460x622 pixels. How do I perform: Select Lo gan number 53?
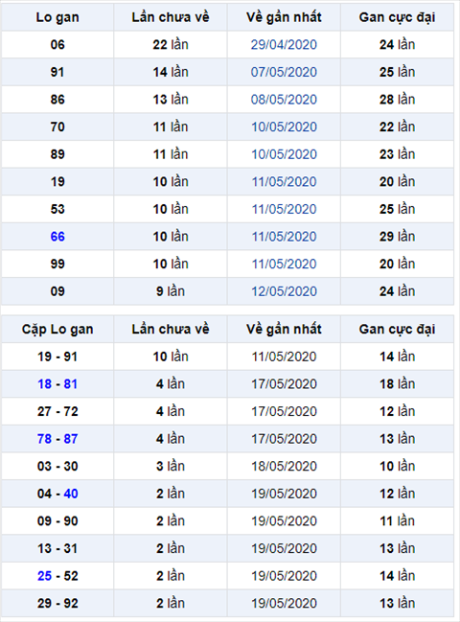57,209
